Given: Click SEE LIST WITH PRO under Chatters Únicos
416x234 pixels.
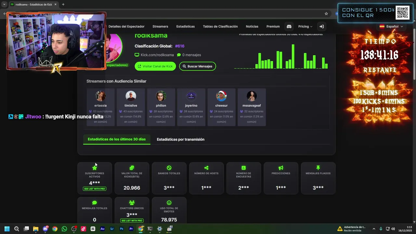Looking at the screenshot, I should (x=132, y=221).
